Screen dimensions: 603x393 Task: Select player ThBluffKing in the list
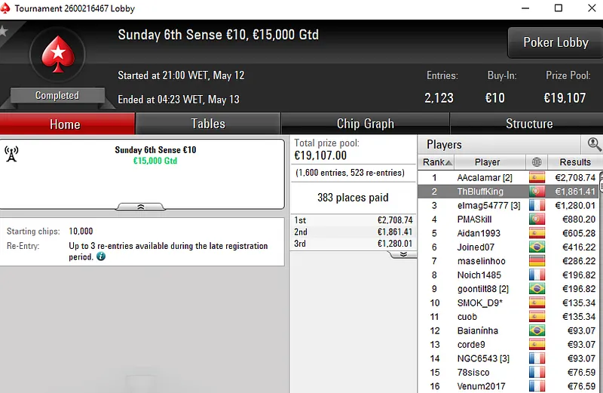coord(480,192)
